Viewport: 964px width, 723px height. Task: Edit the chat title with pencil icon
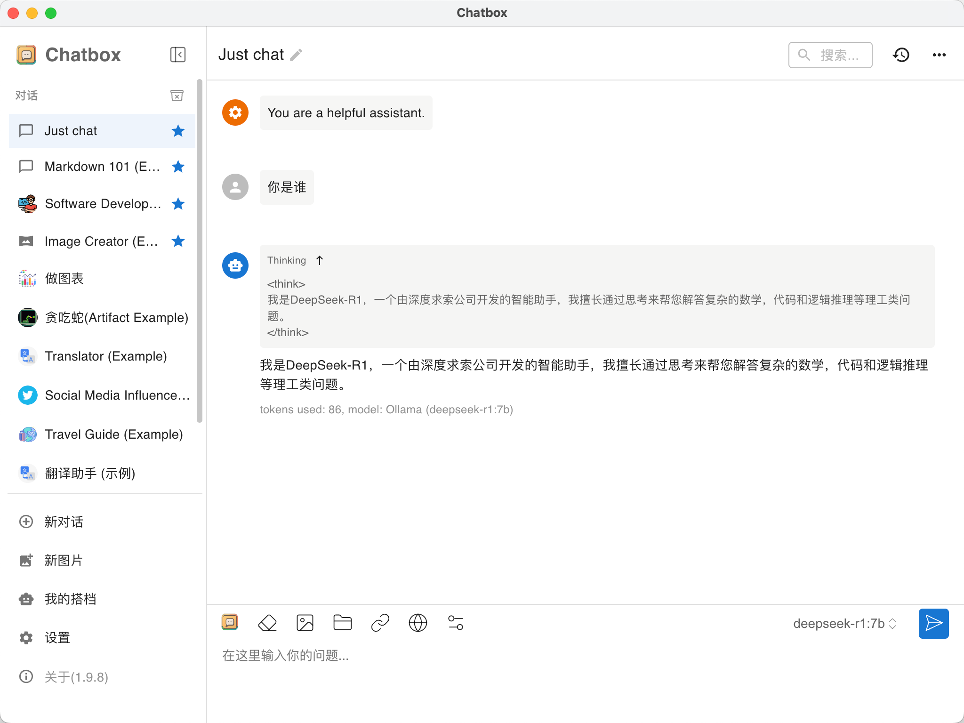pos(296,55)
